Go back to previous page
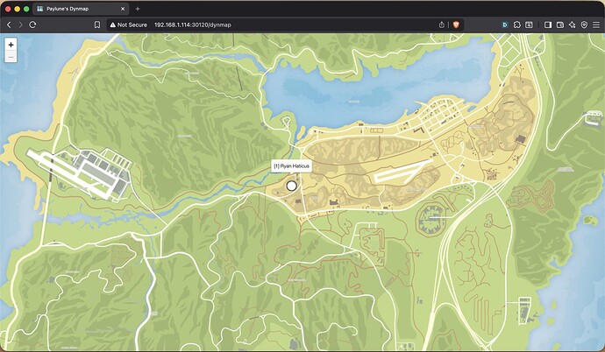Image resolution: width=605 pixels, height=352 pixels. point(9,25)
